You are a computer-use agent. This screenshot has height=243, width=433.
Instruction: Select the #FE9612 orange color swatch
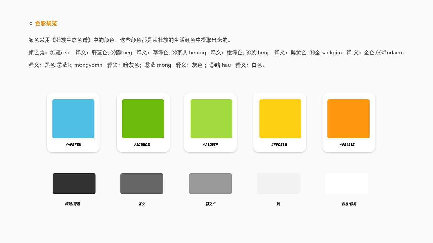(348, 118)
